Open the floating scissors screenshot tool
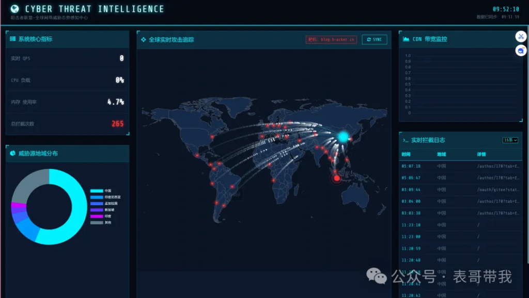 point(521,37)
